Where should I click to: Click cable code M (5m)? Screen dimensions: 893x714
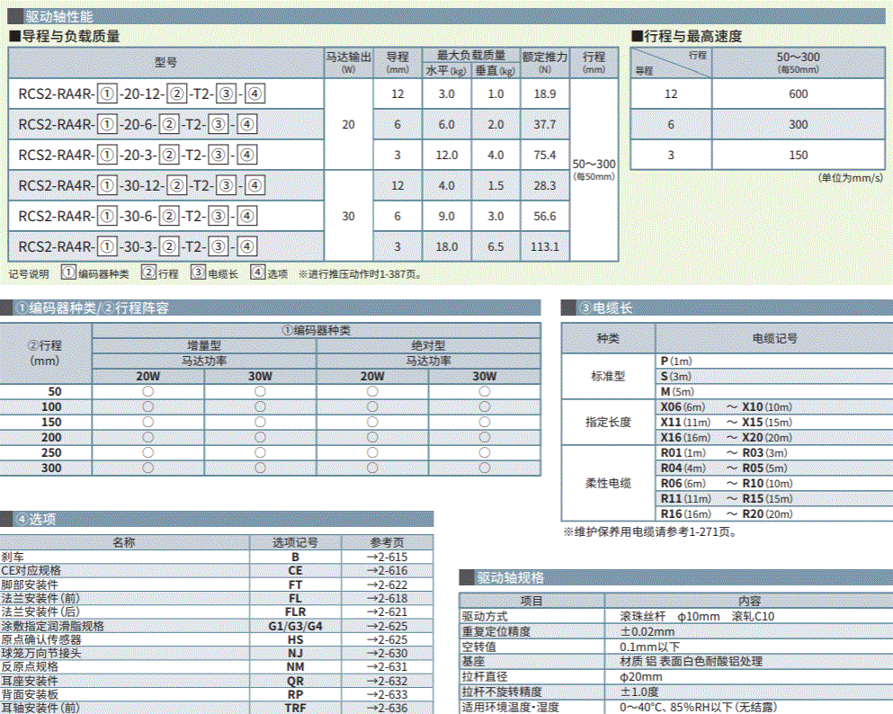click(677, 392)
